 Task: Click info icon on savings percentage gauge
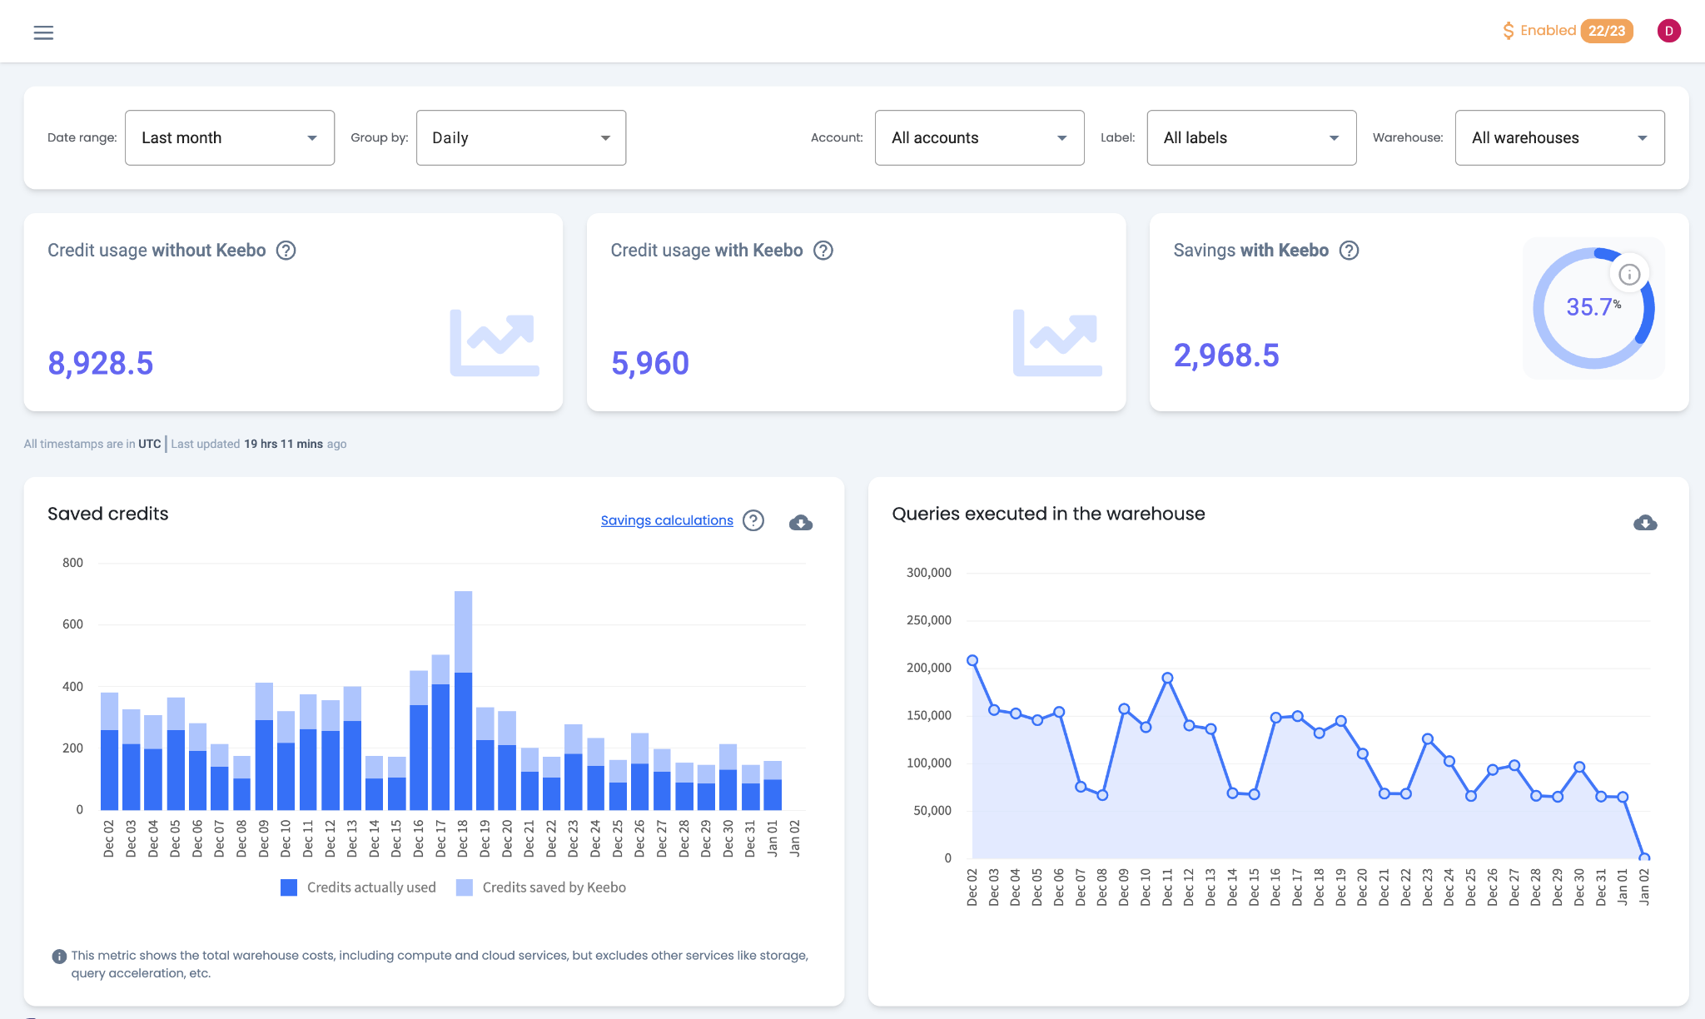[1629, 275]
